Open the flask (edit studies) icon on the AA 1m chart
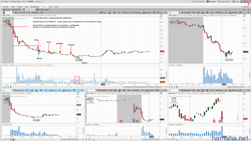 tap(110, 13)
